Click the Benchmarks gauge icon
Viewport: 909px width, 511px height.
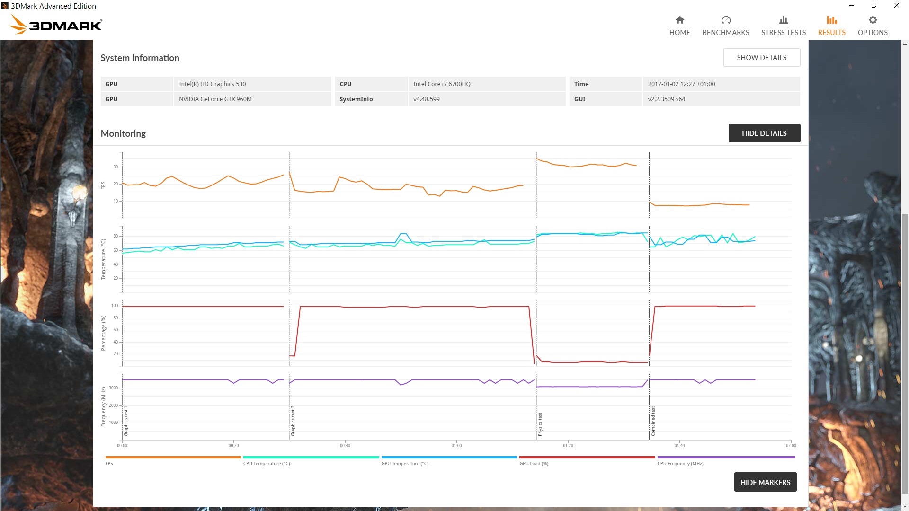[726, 20]
